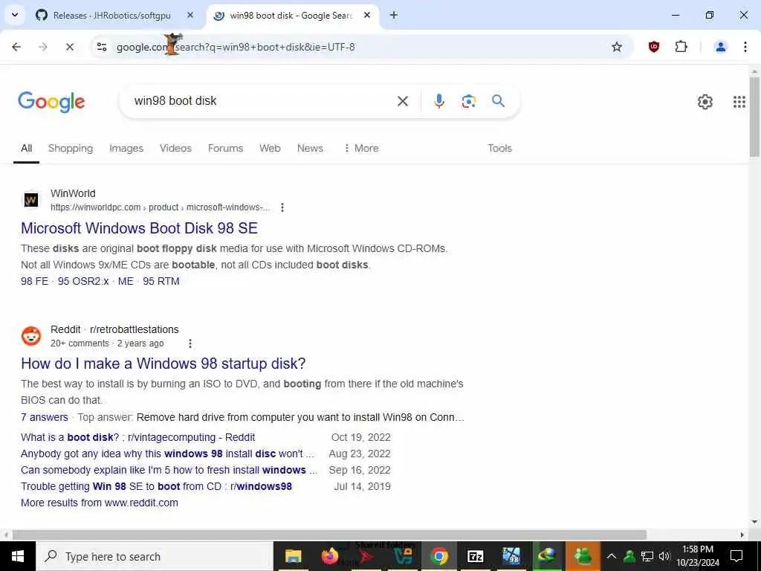This screenshot has height=571, width=761.
Task: Open the Windows 98 taskbar app
Action: tap(511, 556)
